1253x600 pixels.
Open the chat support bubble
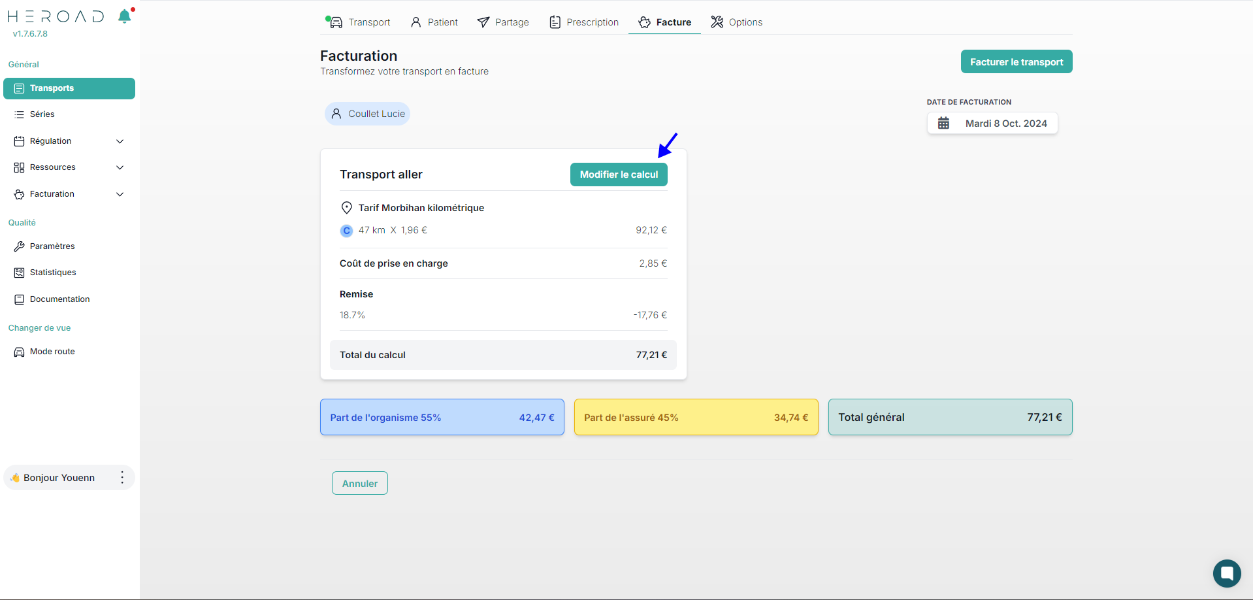click(1226, 573)
